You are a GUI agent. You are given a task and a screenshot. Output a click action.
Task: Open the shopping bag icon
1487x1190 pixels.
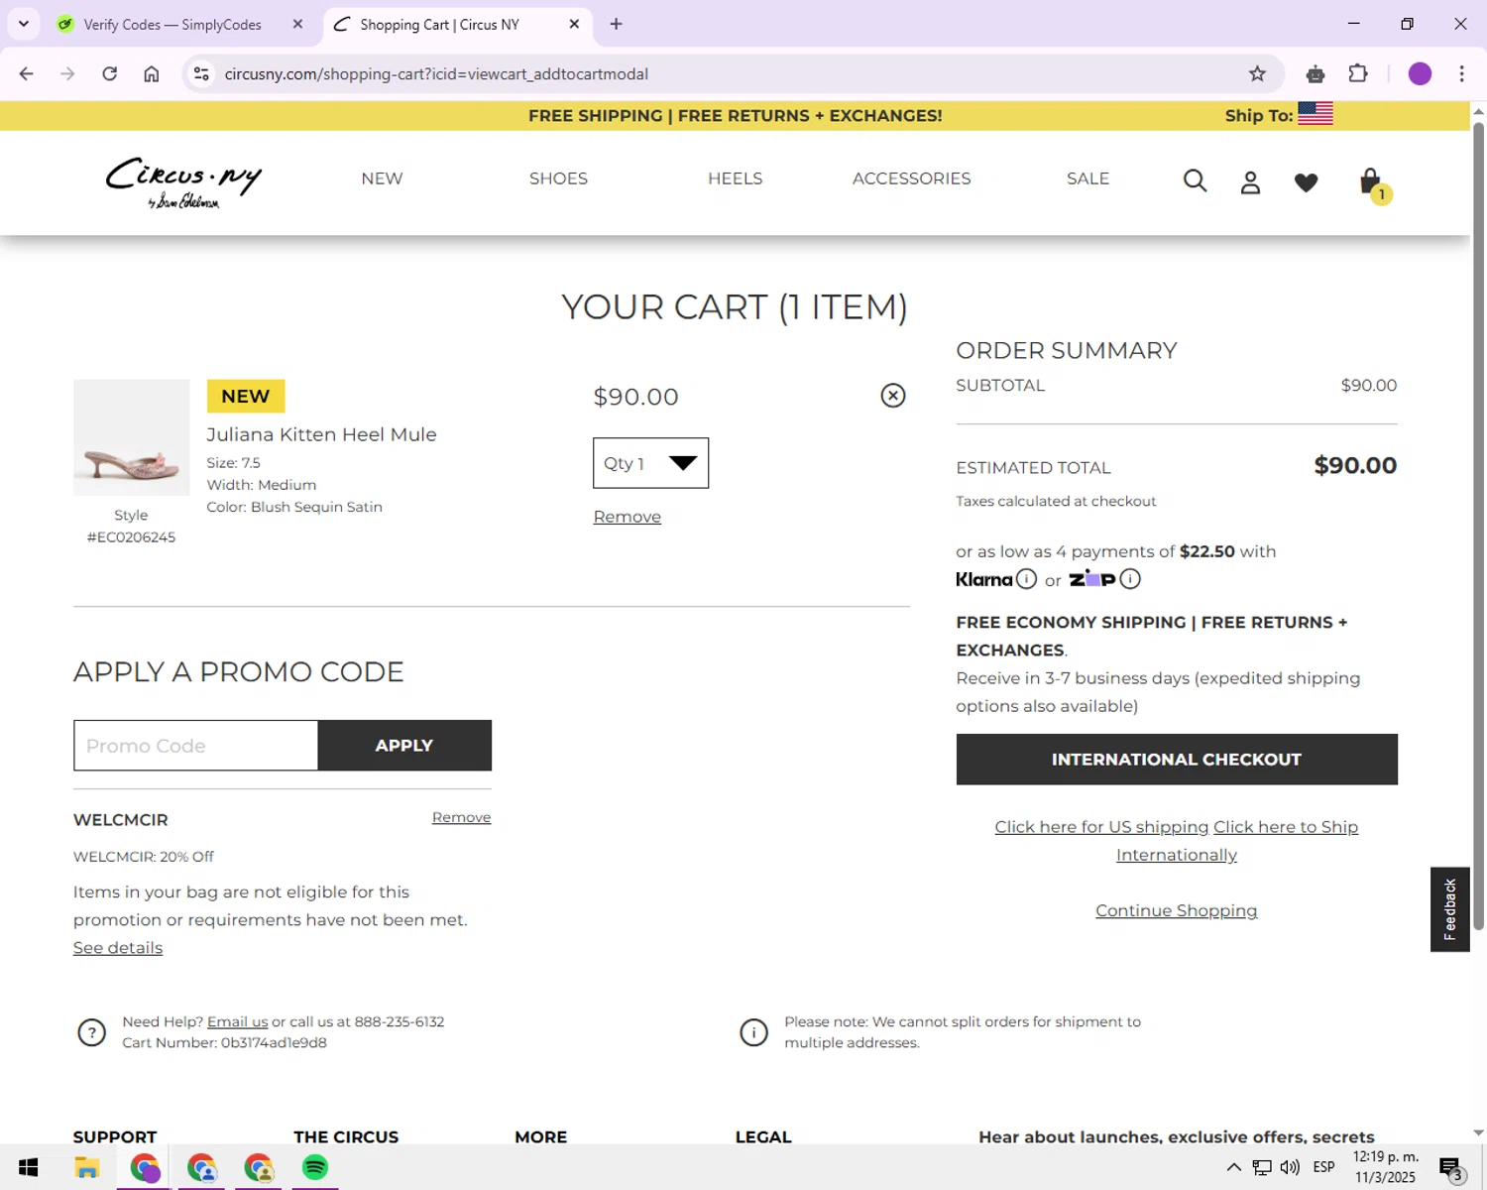pyautogui.click(x=1371, y=181)
